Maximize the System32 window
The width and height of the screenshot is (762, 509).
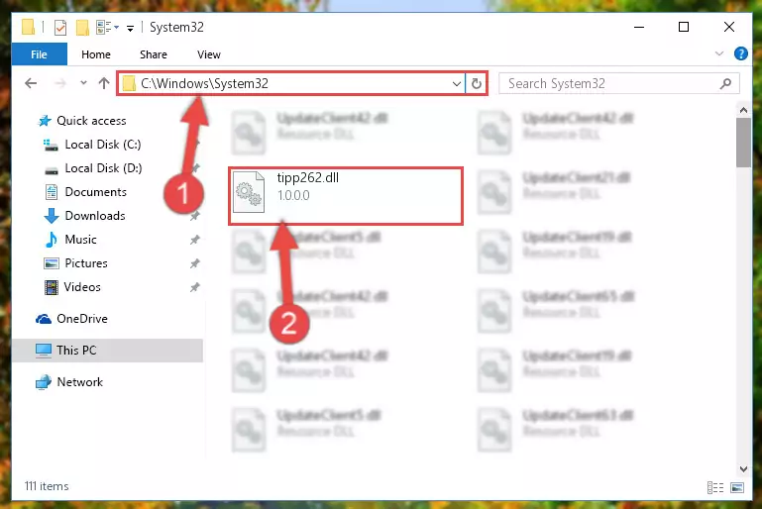tap(684, 27)
